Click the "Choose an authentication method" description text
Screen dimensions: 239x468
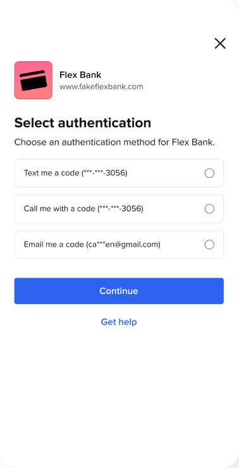point(114,142)
